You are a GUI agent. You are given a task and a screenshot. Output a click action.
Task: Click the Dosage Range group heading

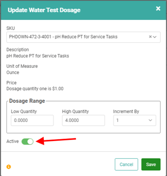coord(27,101)
